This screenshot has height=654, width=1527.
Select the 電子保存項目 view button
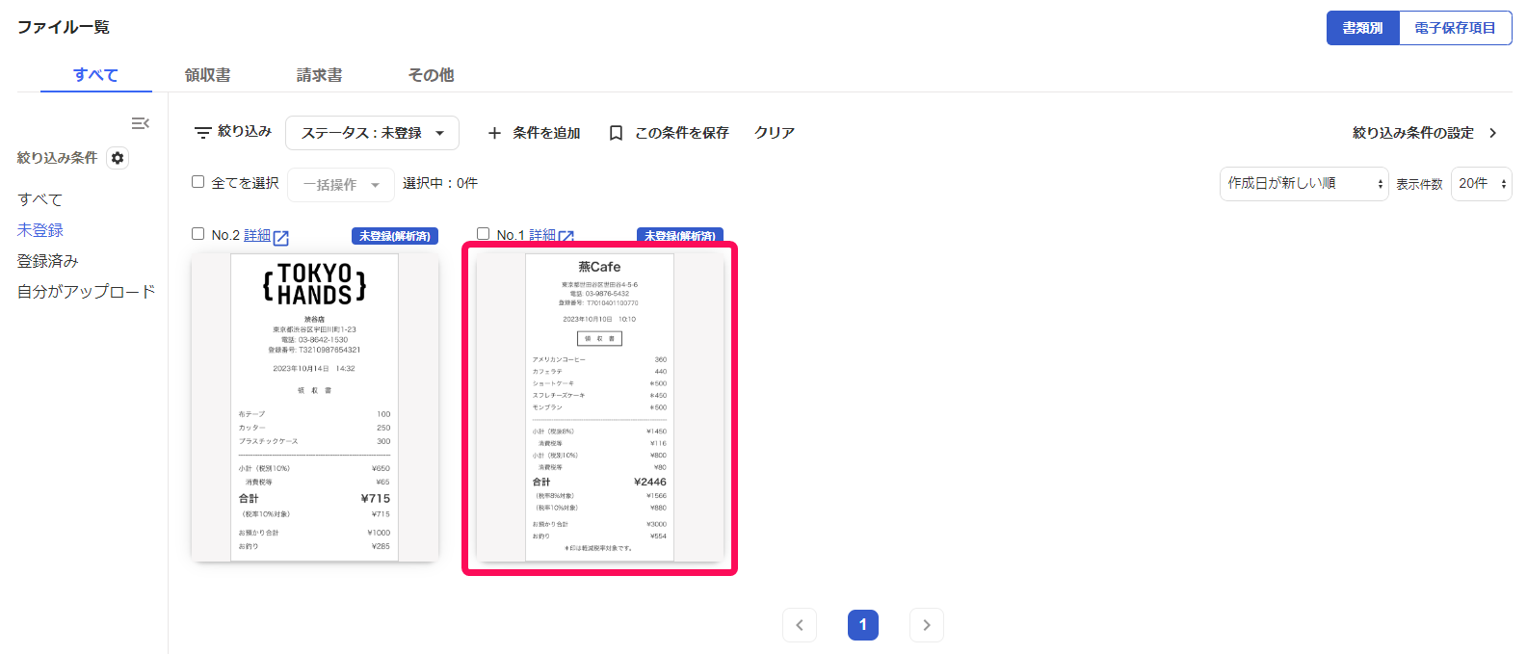pos(1456,28)
